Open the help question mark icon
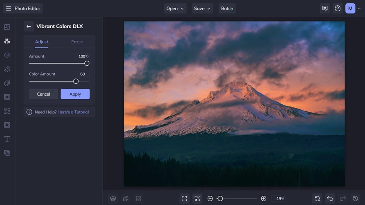Viewport: 365px width, 205px height. click(x=338, y=8)
